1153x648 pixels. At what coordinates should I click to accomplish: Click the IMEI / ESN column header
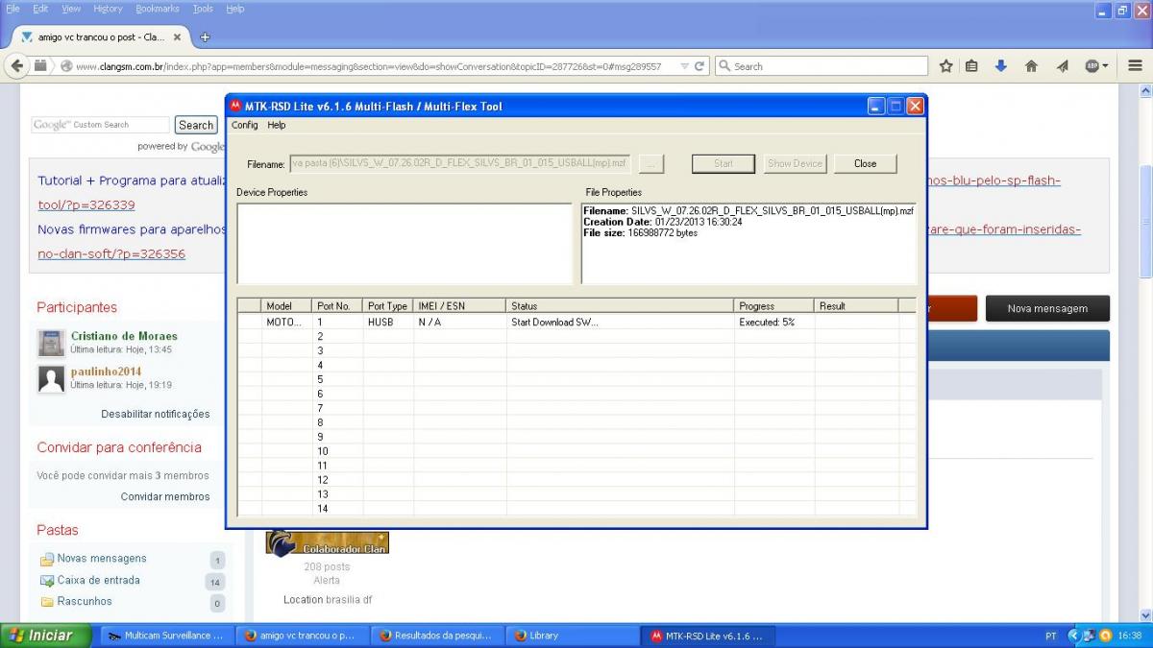pos(459,305)
